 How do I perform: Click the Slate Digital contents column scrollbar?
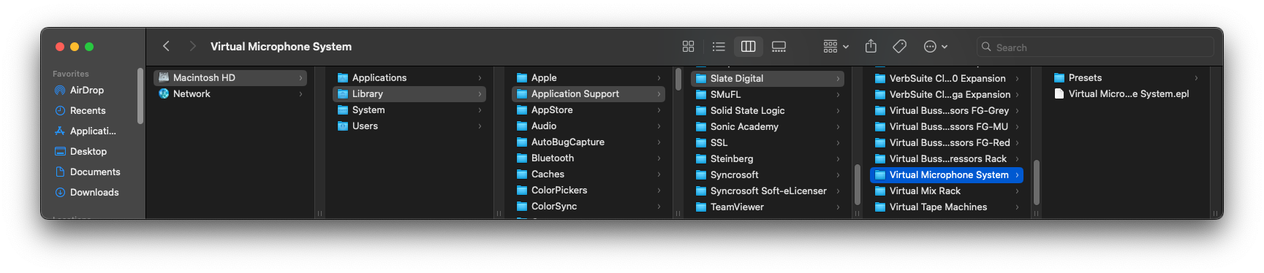click(x=1036, y=182)
